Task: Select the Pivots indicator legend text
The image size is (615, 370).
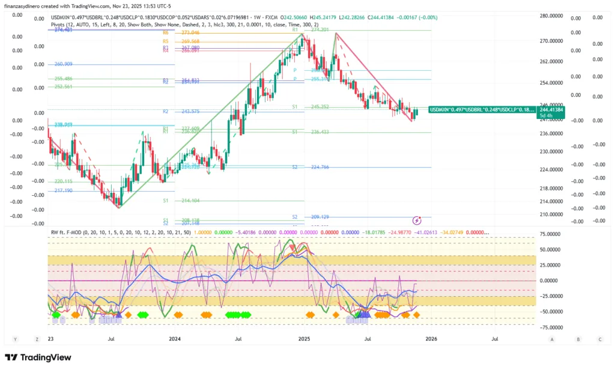Action: [x=180, y=26]
